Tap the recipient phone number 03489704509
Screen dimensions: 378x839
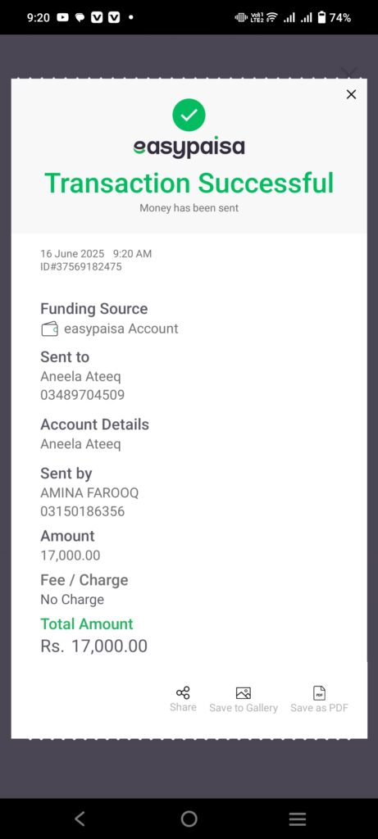pos(83,396)
